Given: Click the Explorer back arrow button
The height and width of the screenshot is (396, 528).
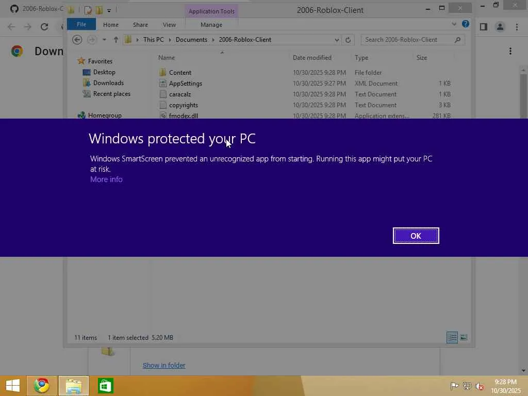Looking at the screenshot, I should (x=77, y=40).
